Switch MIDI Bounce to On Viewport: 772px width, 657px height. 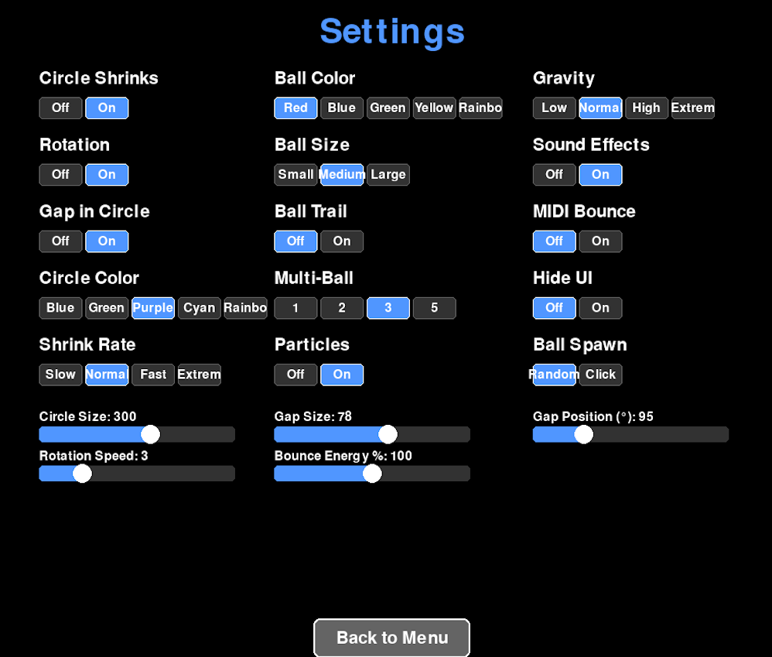[x=600, y=241]
